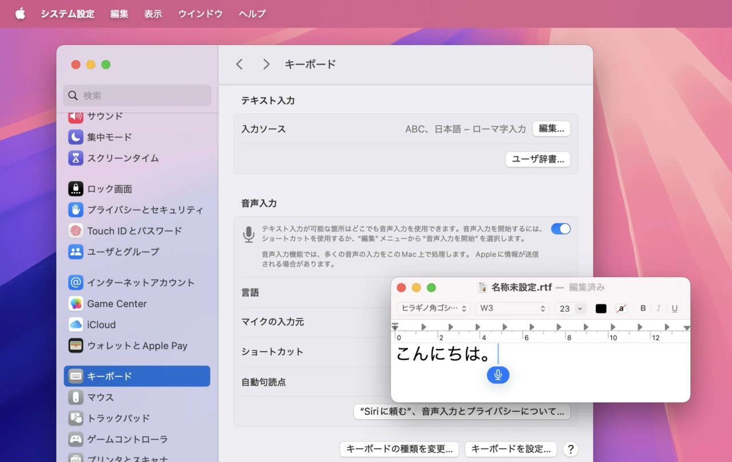Screen dimensions: 732x462
Task: Turn off the 音声入力 dictation switch
Action: click(x=560, y=229)
